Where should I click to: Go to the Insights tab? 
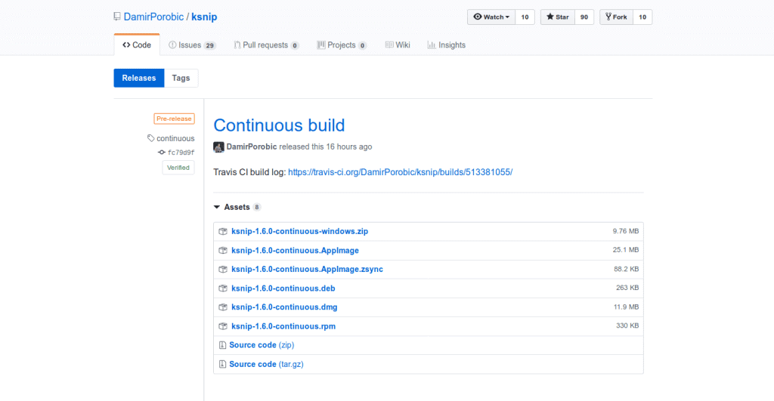tap(446, 45)
